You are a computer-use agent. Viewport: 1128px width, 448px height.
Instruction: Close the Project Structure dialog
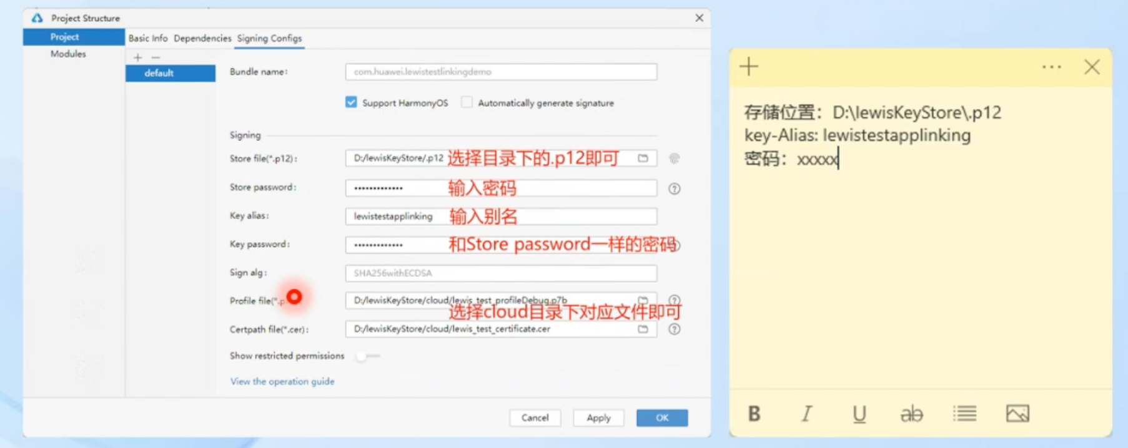click(x=700, y=18)
